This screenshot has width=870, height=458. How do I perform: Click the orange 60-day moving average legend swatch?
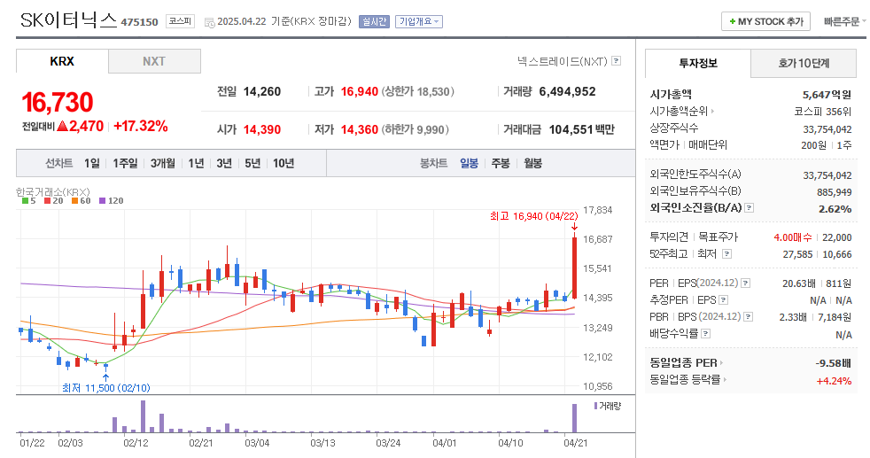point(74,201)
